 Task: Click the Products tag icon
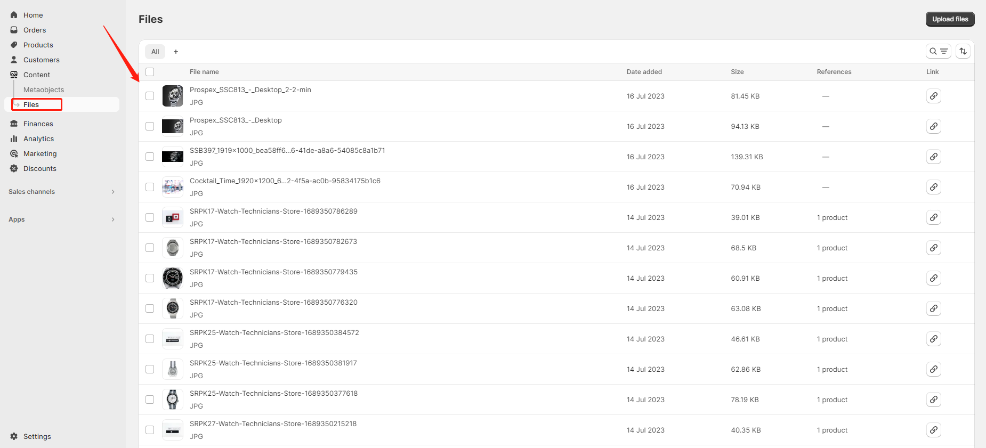pos(14,45)
